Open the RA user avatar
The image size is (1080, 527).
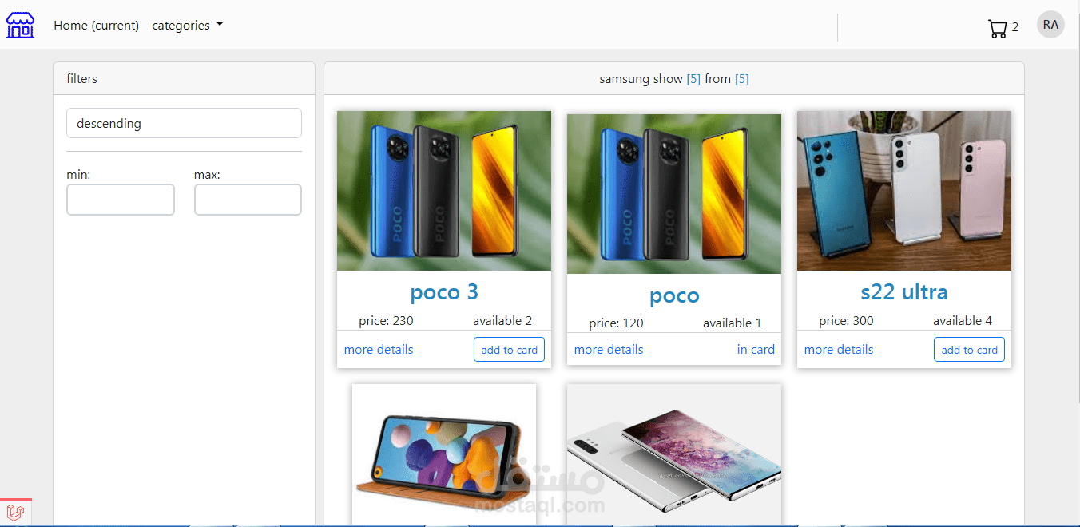1050,25
